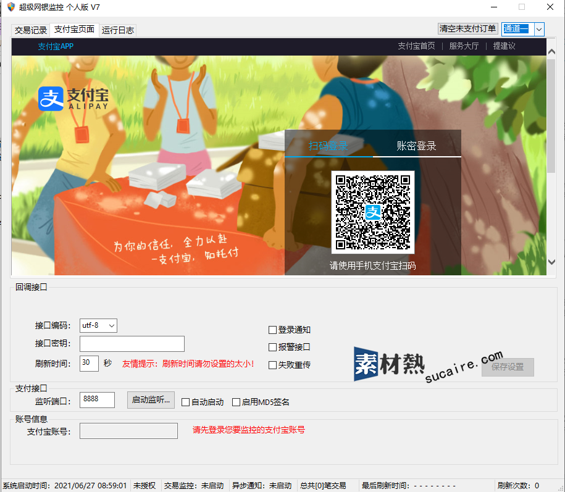Click the 刷新次数: 0 status entry
565x492 pixels.
[x=518, y=485]
